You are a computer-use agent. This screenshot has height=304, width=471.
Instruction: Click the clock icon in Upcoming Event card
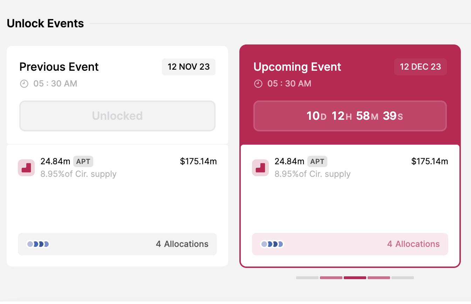coord(258,84)
